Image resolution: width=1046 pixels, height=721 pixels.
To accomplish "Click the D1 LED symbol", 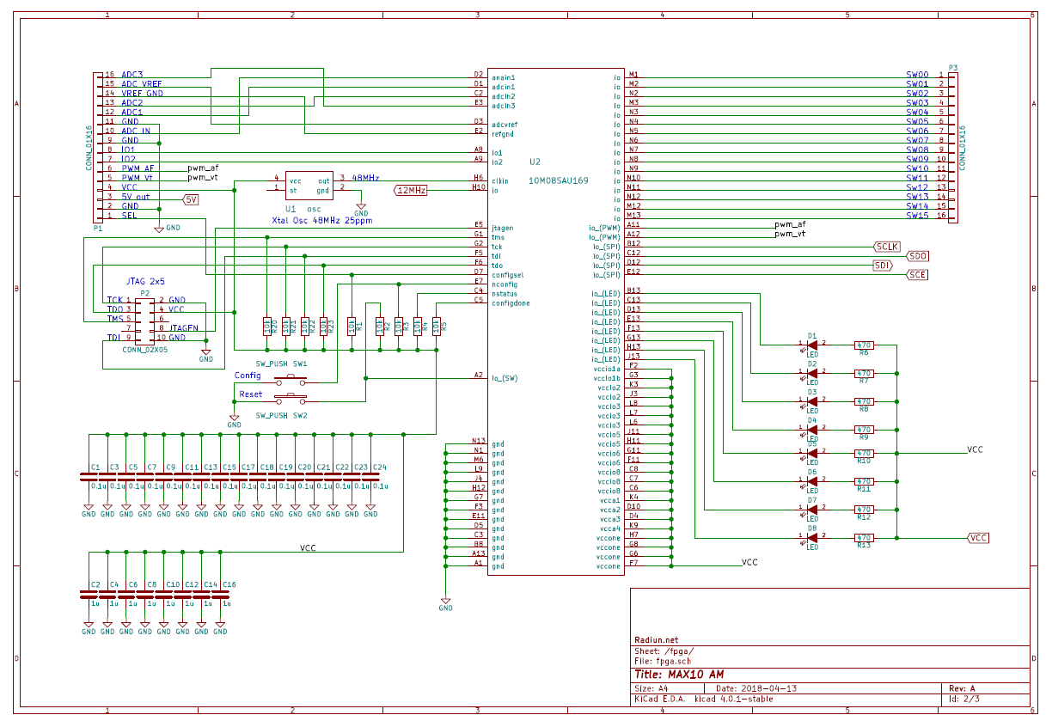I will coord(811,345).
